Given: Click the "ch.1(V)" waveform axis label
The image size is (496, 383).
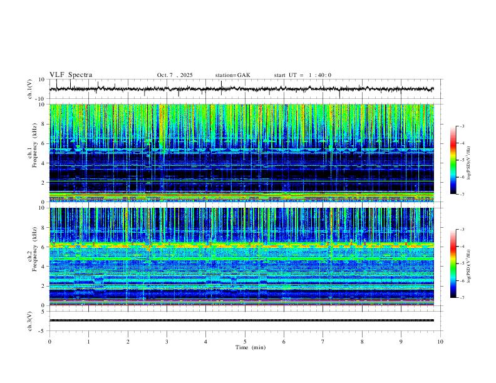Looking at the screenshot, I should tap(30, 89).
